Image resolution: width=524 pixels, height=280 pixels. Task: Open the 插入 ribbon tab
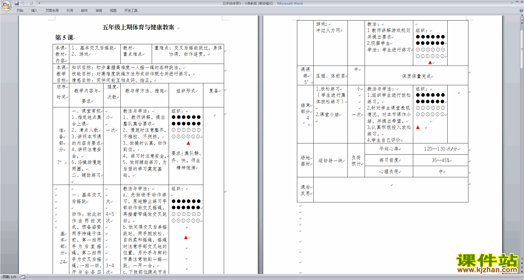tap(34, 11)
